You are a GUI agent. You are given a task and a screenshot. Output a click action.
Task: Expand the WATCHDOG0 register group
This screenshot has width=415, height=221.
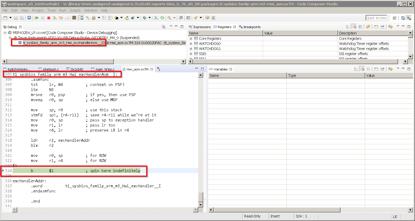tap(191, 44)
